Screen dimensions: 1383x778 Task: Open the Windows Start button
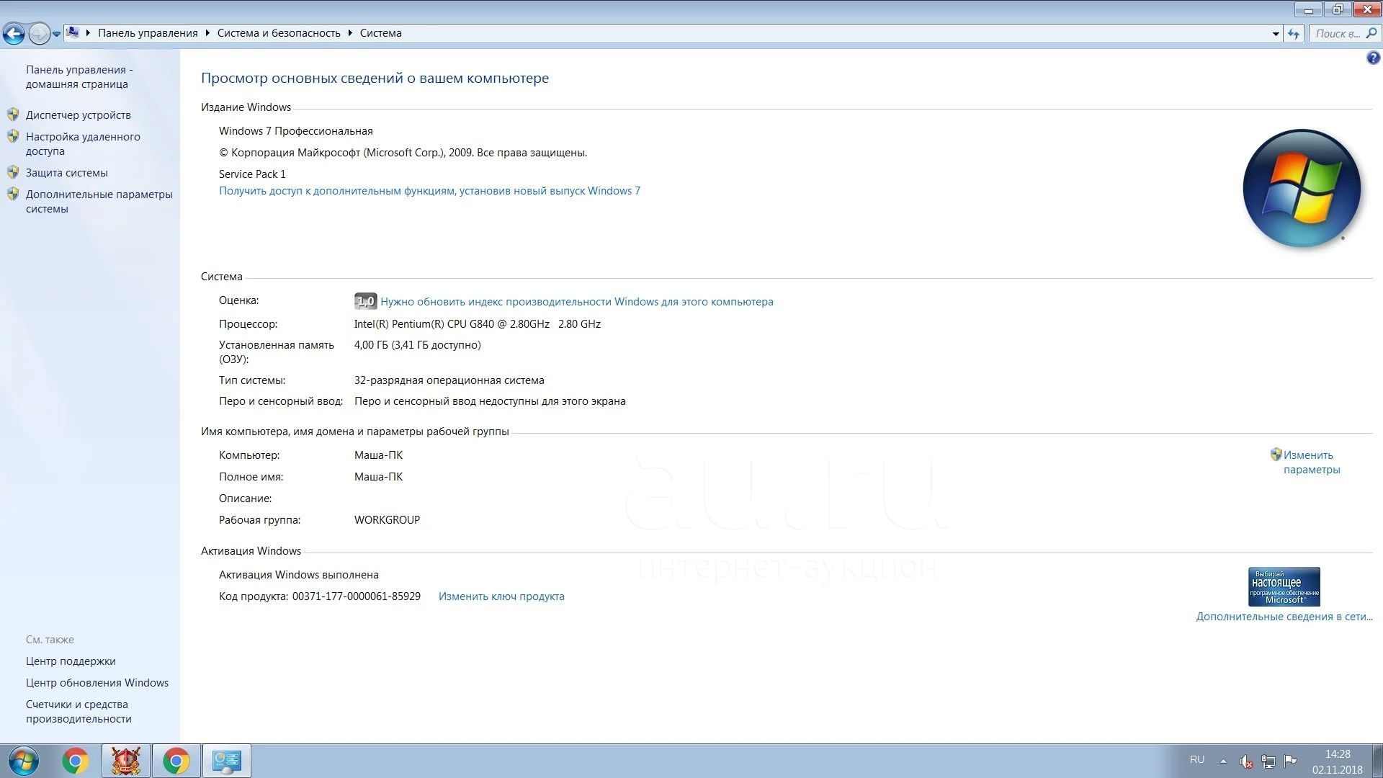coord(23,761)
